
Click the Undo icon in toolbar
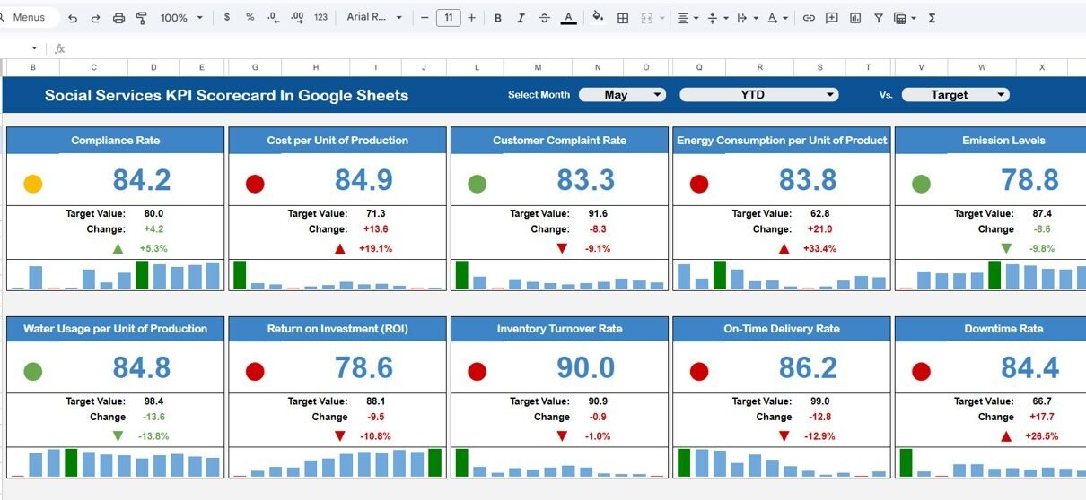[73, 18]
